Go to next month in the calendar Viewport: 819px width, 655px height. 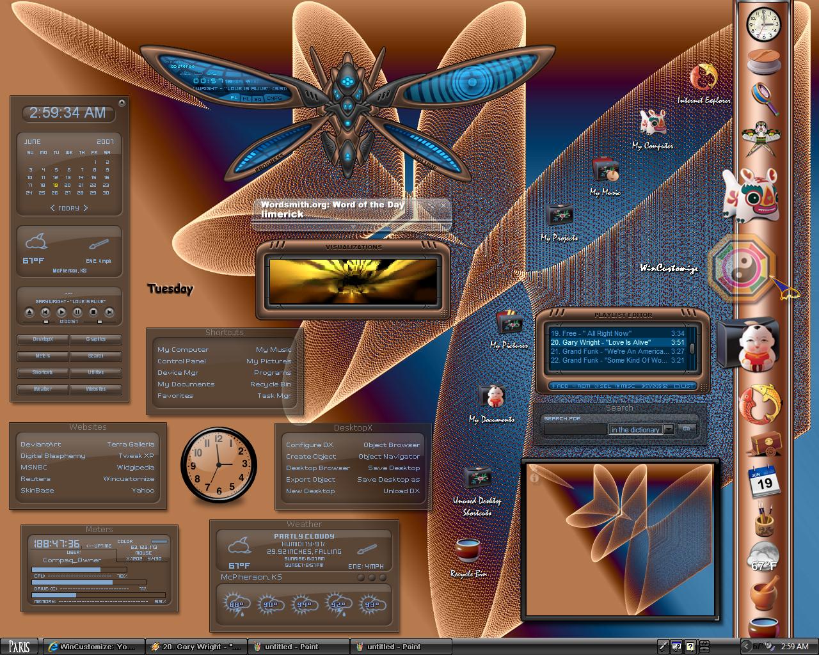coord(85,208)
